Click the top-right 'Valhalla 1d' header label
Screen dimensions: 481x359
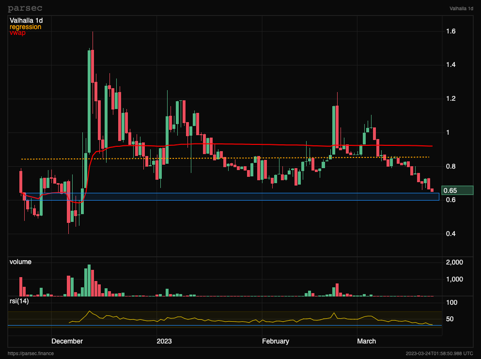tap(461, 9)
